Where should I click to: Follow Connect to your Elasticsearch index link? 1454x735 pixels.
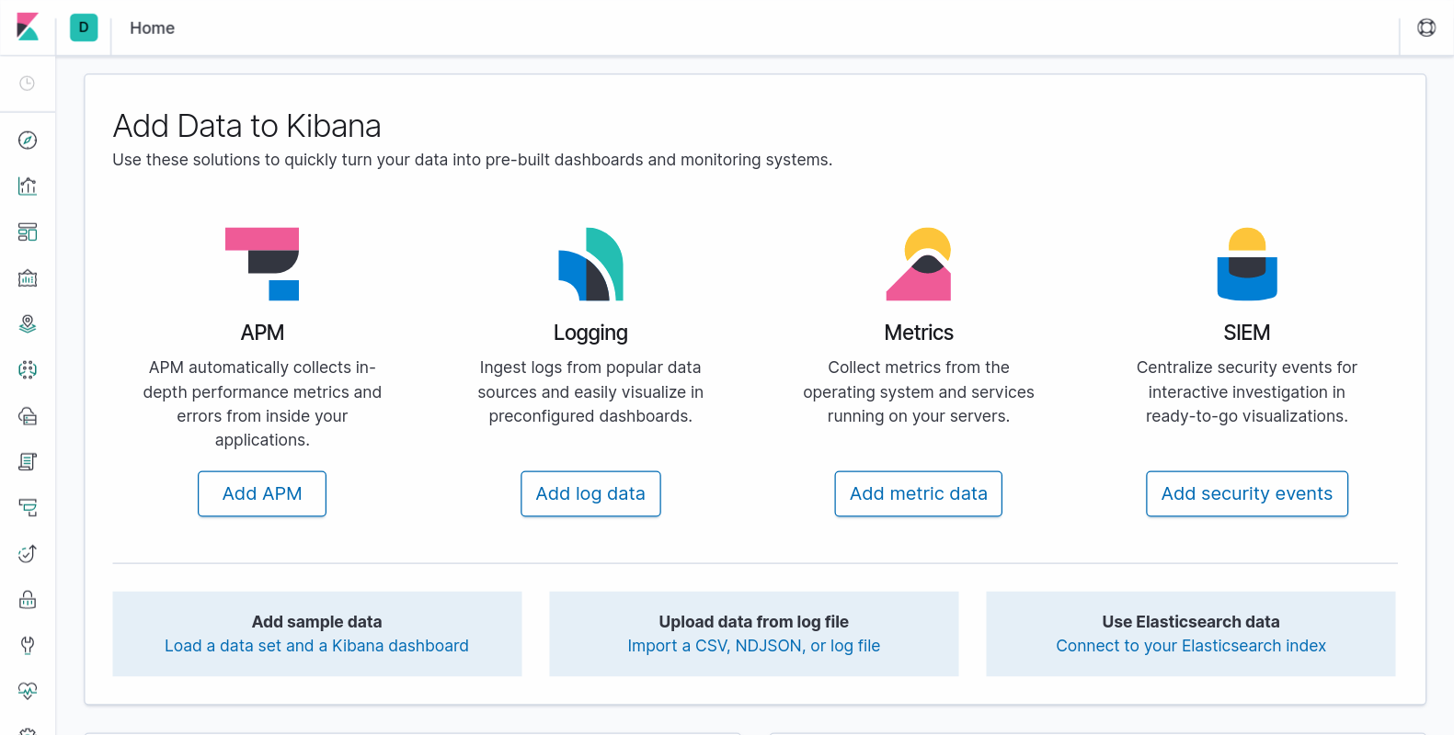1191,646
